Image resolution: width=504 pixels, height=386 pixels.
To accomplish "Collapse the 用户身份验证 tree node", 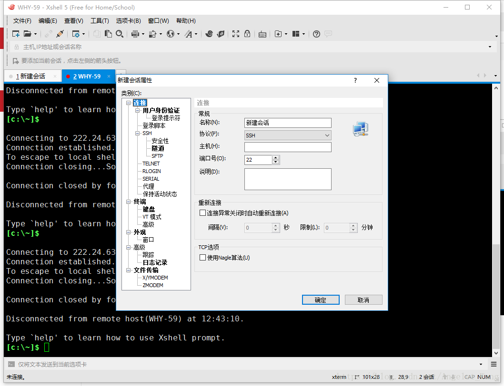I will tap(137, 110).
